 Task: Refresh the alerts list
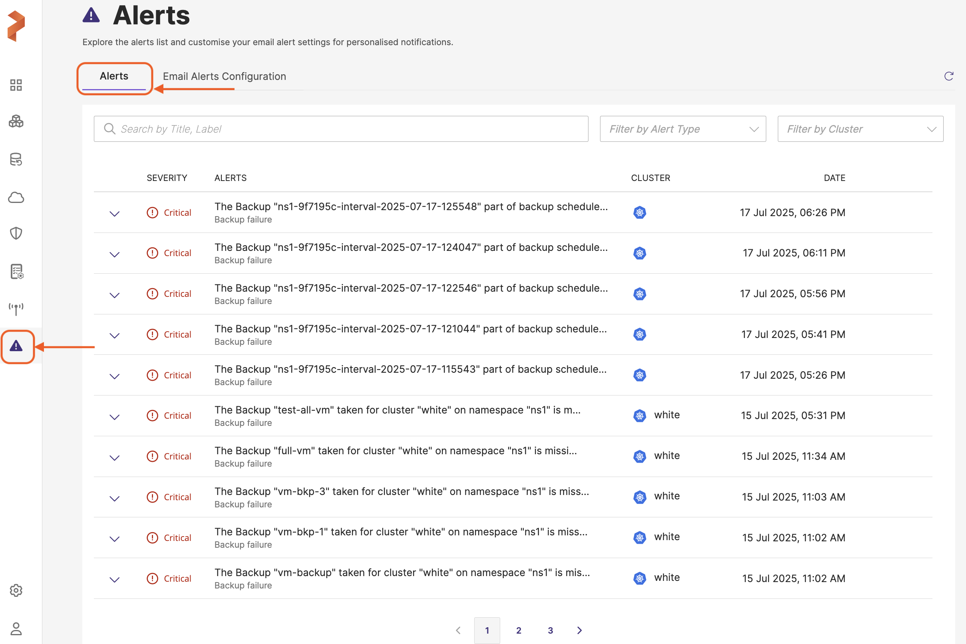coord(948,76)
